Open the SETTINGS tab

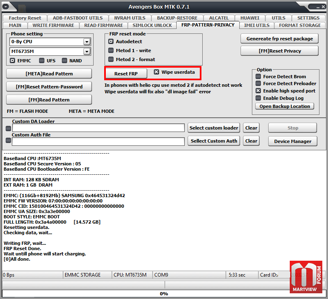(308, 18)
